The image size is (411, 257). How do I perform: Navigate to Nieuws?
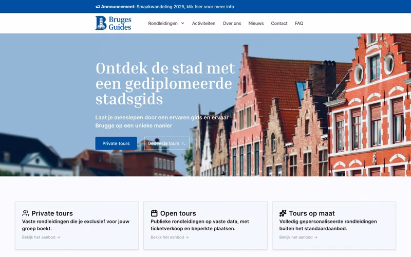coord(256,23)
